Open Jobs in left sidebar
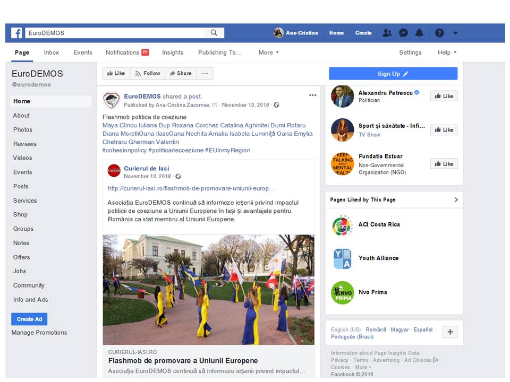Screen dimensions: 510x382 [20, 271]
